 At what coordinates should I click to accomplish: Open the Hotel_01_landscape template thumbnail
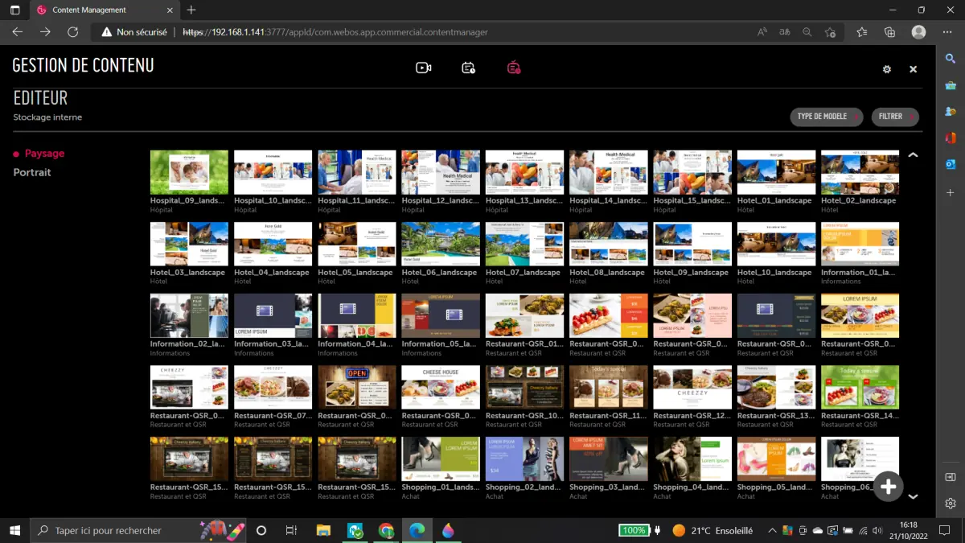point(776,171)
